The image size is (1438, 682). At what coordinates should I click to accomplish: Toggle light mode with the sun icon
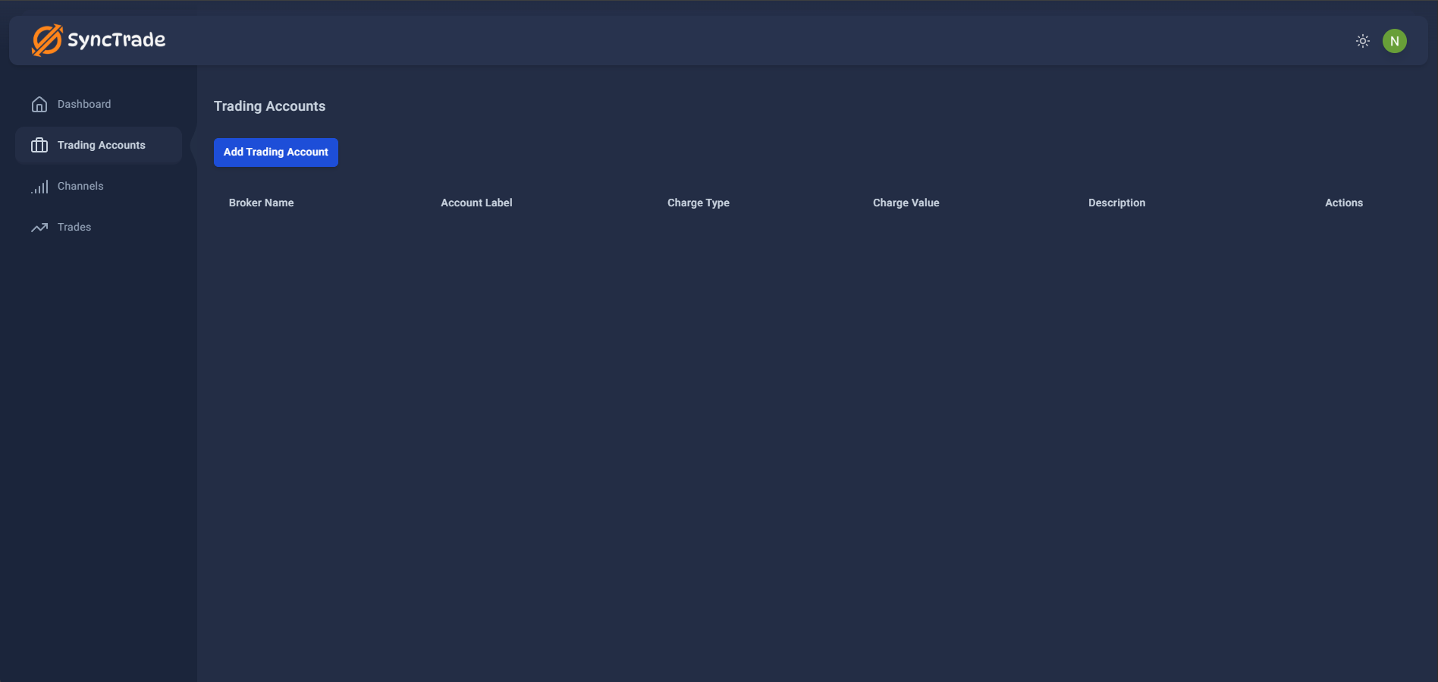(x=1362, y=41)
